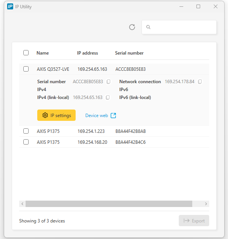Maximize the IP Utility window
The image size is (228, 239).
tap(198, 6)
